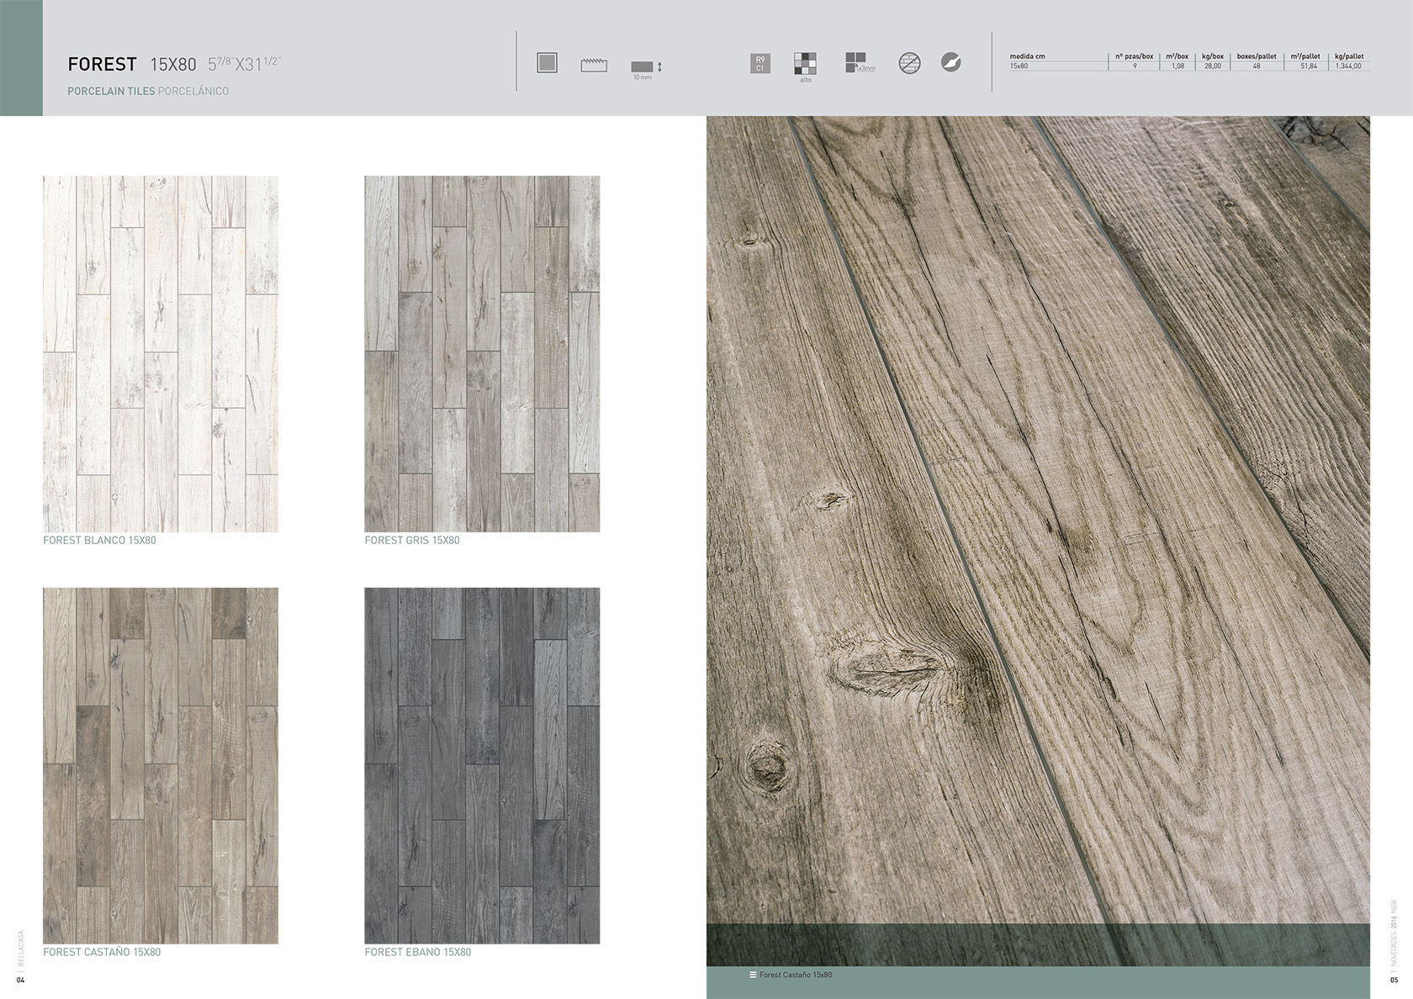The width and height of the screenshot is (1413, 999).
Task: Click the 'Forest Castaño 15x80' photo caption
Action: tap(796, 975)
